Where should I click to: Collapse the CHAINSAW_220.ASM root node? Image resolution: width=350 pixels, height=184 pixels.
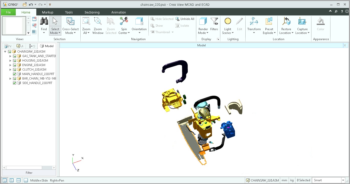[x=5, y=52]
